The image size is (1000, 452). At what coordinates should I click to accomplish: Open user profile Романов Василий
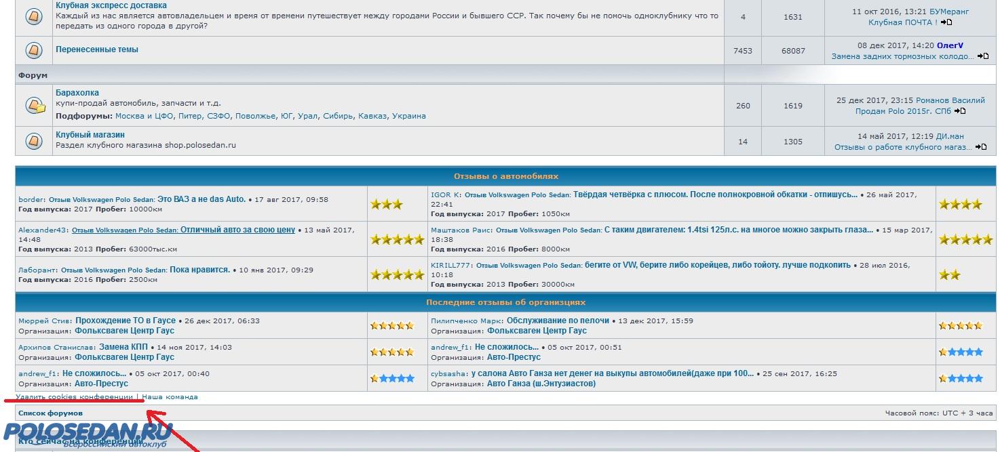pyautogui.click(x=950, y=100)
